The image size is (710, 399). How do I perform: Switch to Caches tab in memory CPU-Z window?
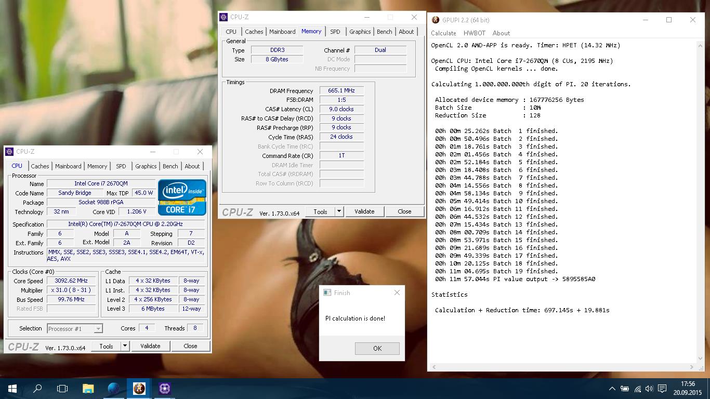(254, 32)
